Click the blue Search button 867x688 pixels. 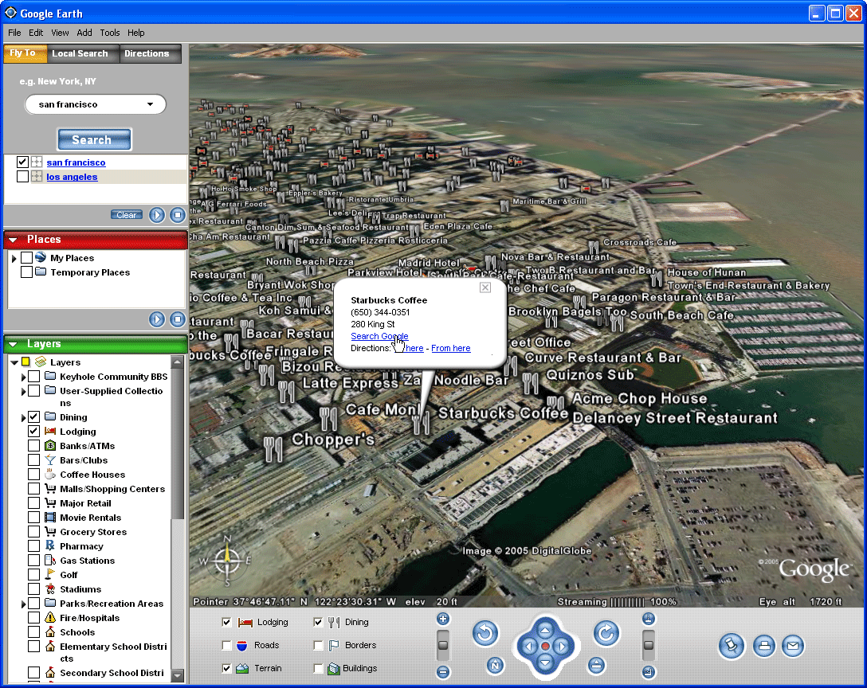[94, 139]
